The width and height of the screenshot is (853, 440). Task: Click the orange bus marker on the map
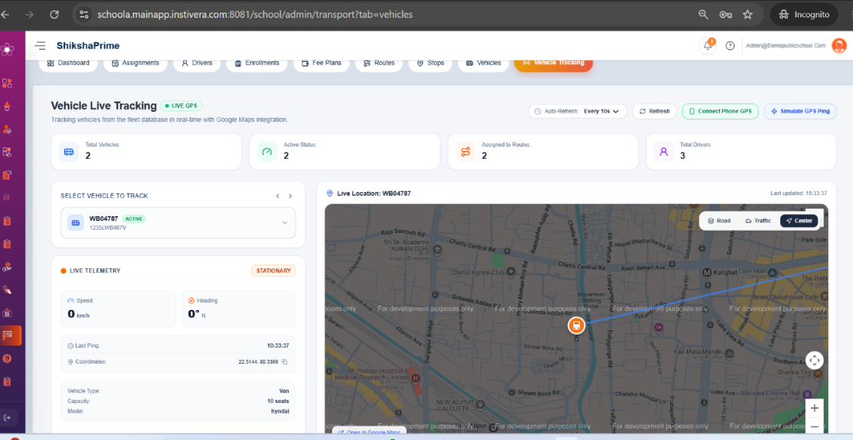[x=576, y=326]
